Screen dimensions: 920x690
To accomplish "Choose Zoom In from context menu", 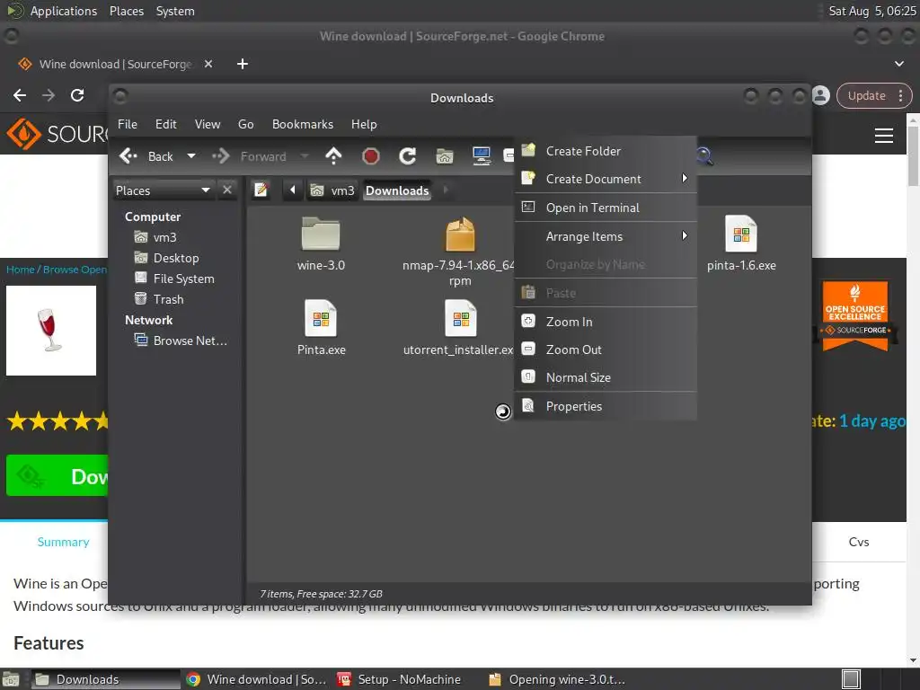I will pyautogui.click(x=606, y=322).
